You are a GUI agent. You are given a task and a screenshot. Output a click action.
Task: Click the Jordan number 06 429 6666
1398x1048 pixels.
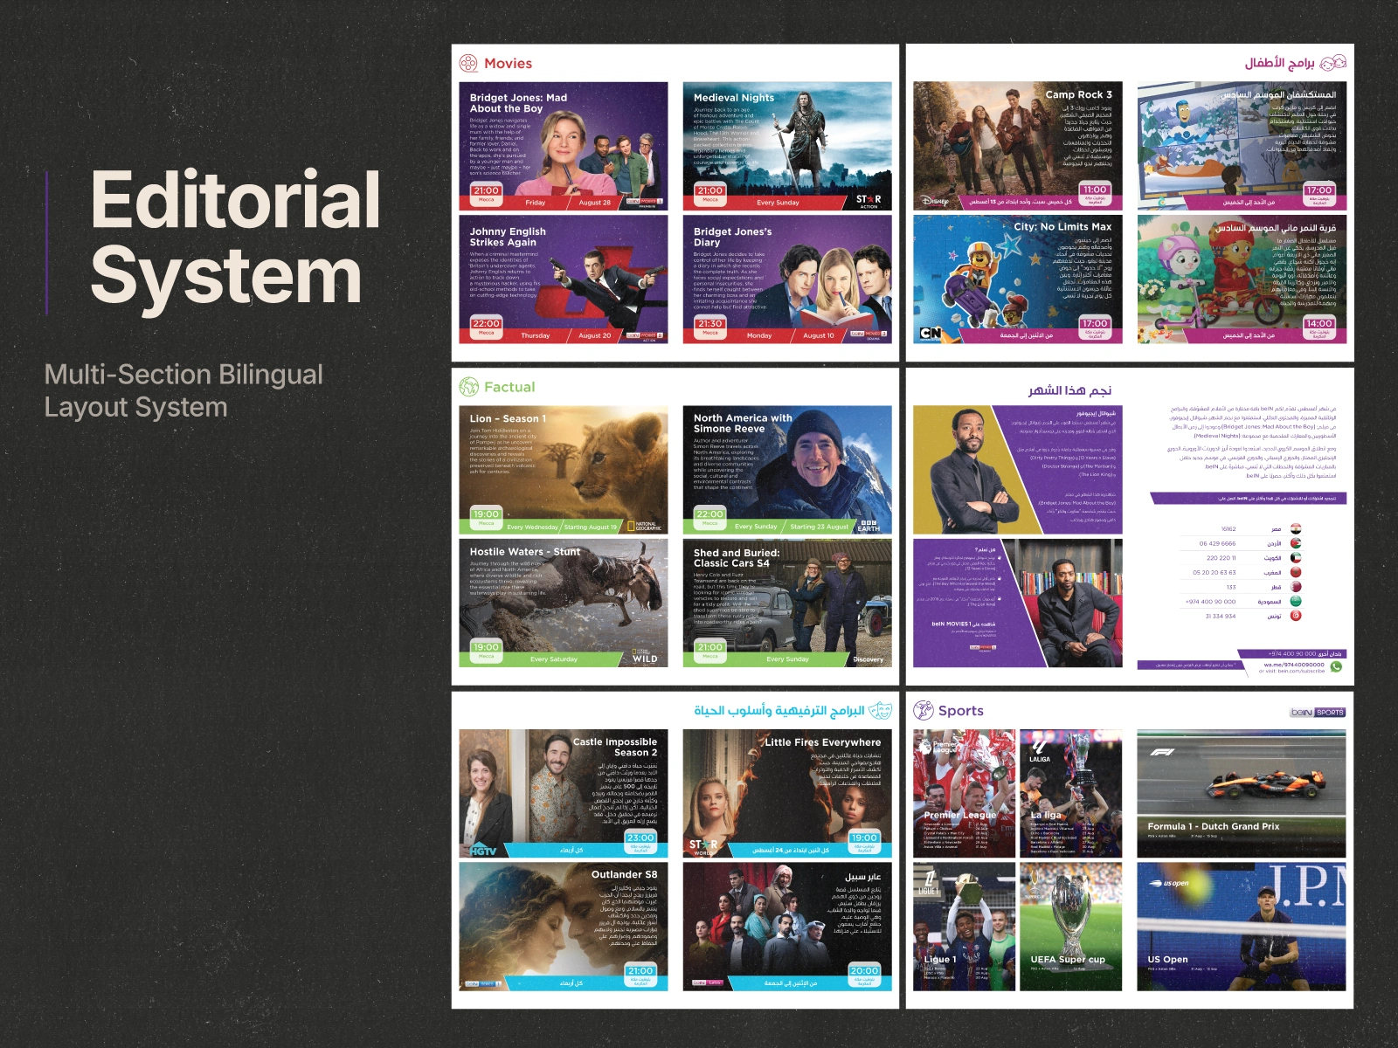tap(1218, 543)
